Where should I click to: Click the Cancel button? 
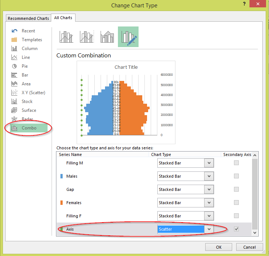(249, 247)
